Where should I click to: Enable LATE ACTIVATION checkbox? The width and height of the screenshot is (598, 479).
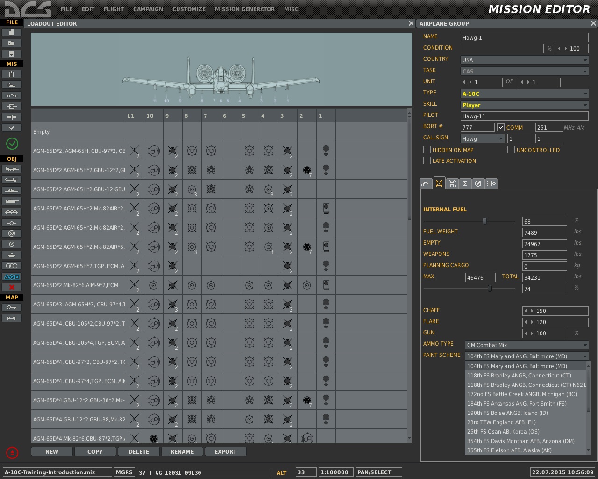tap(427, 160)
